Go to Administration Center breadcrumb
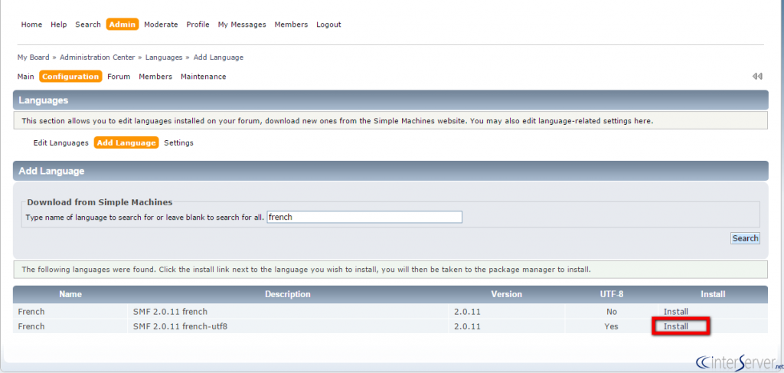The width and height of the screenshot is (784, 373). [97, 57]
